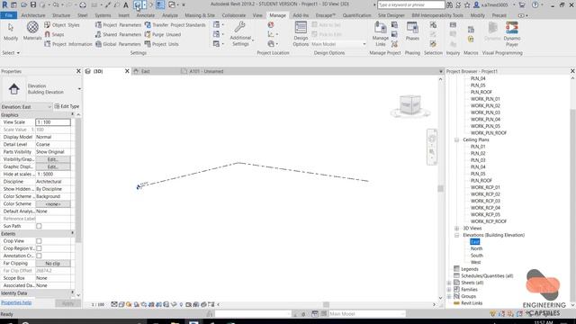Click the Text tool in quick access toolbar
Screen dimensions: 576x324
(126, 4)
